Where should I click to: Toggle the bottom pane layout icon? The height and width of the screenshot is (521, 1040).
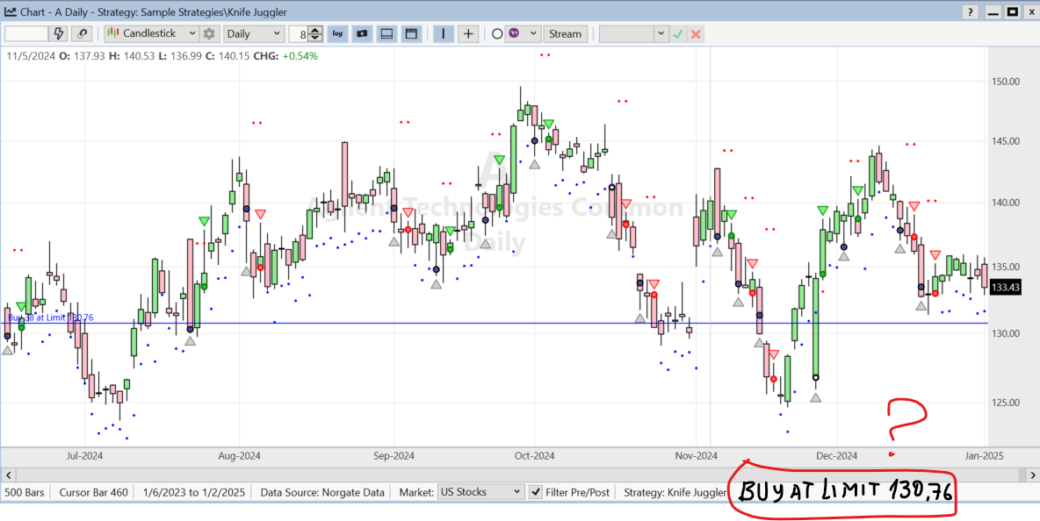pyautogui.click(x=386, y=34)
